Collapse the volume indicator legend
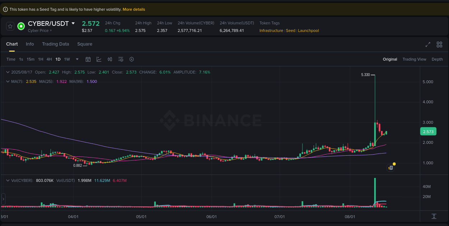Viewport: 449px width, 226px height. [8, 180]
